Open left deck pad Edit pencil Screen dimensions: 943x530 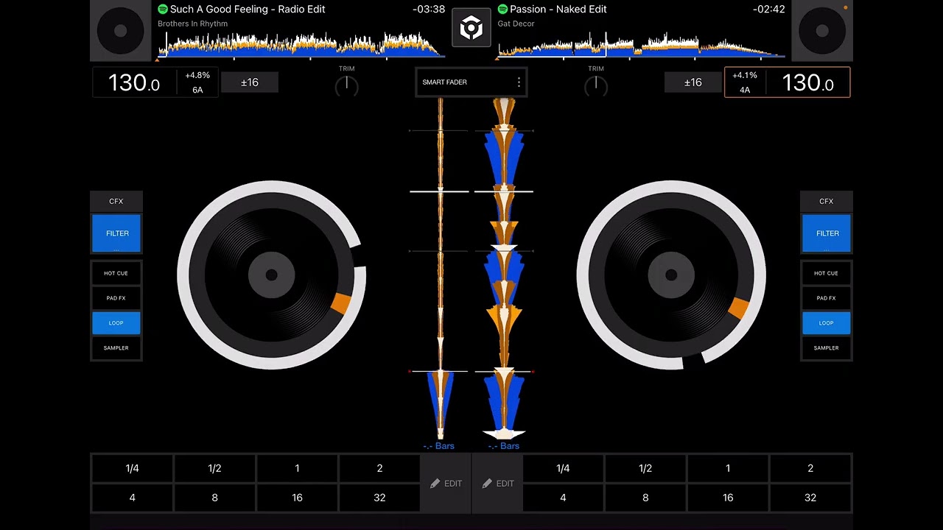click(445, 484)
